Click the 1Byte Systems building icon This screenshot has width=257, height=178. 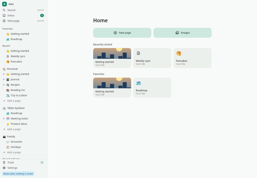(4, 108)
